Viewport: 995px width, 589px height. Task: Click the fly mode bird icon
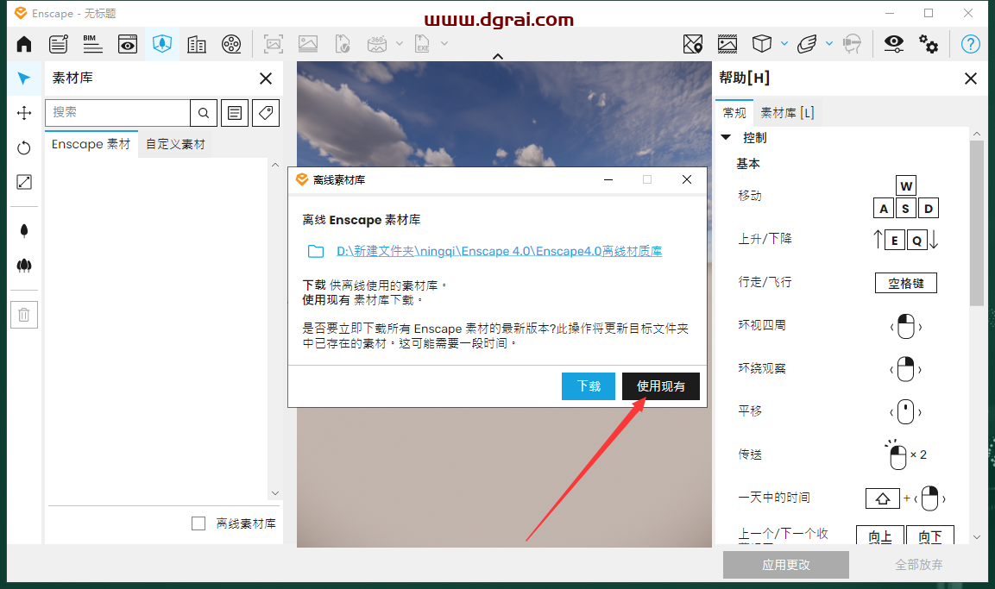(807, 44)
